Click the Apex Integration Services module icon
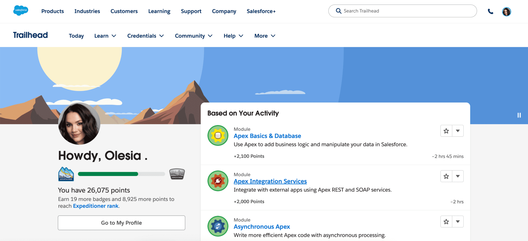The height and width of the screenshot is (241, 528). (x=218, y=181)
